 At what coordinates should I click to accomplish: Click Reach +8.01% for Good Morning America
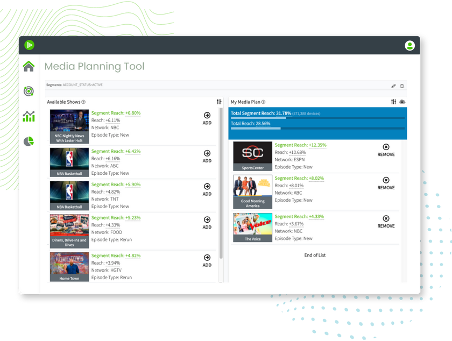coord(289,186)
